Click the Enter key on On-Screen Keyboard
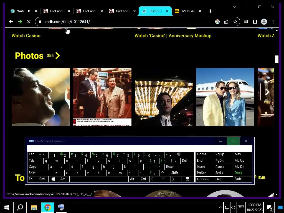The image size is (284, 213). pos(179,167)
